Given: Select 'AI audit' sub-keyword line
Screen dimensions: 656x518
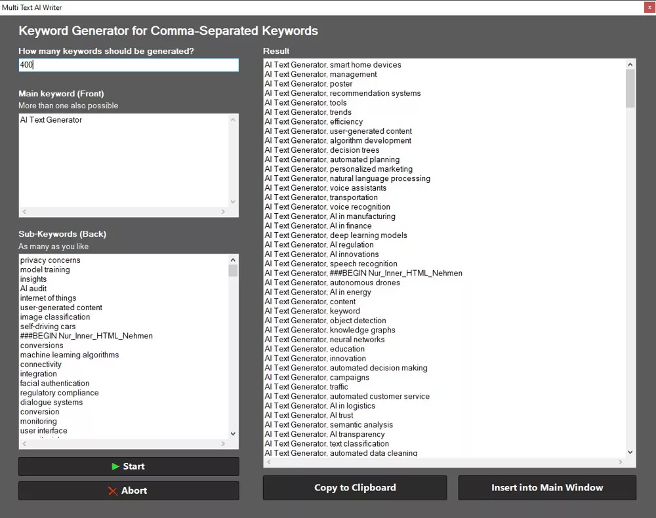Looking at the screenshot, I should [x=33, y=289].
